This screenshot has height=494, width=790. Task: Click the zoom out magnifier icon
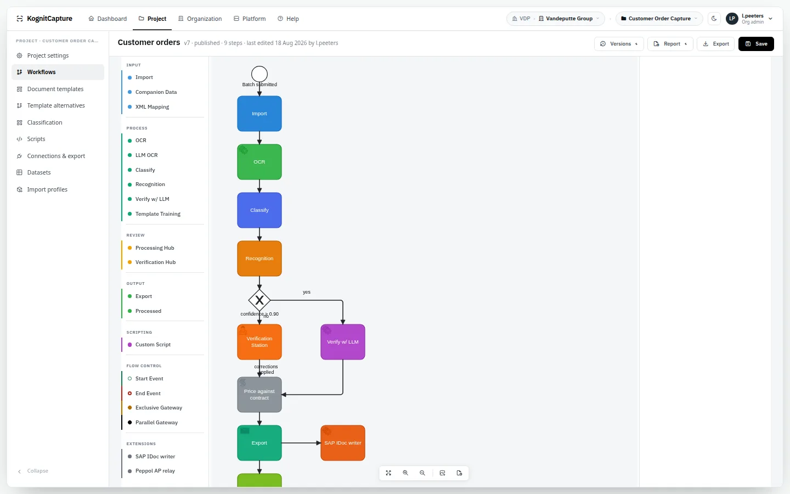tap(422, 473)
